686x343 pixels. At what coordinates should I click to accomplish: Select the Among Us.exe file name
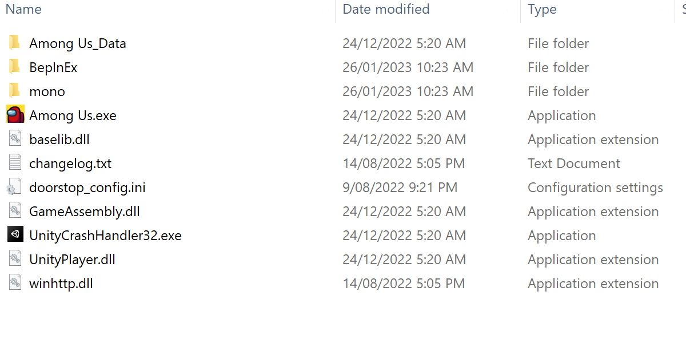[x=73, y=115]
